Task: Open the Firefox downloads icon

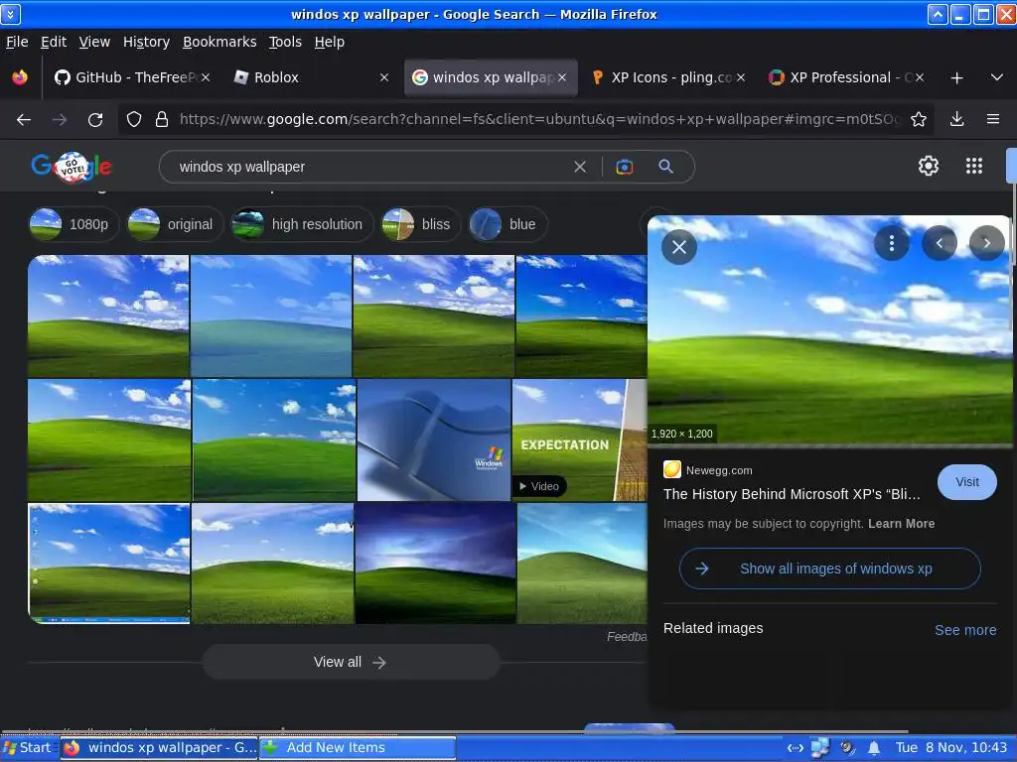Action: [x=956, y=119]
